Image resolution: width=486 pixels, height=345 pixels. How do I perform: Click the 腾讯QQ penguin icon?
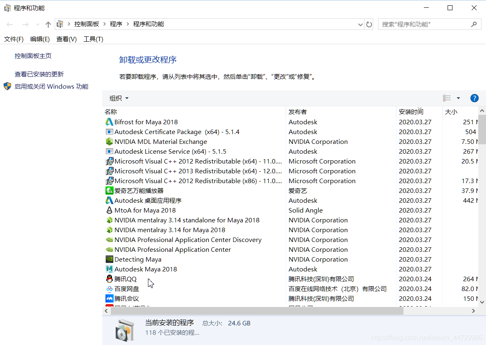click(109, 279)
